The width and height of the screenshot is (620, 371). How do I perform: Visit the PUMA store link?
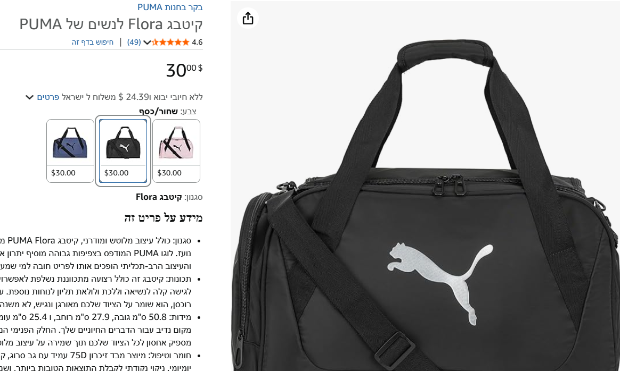coord(170,7)
